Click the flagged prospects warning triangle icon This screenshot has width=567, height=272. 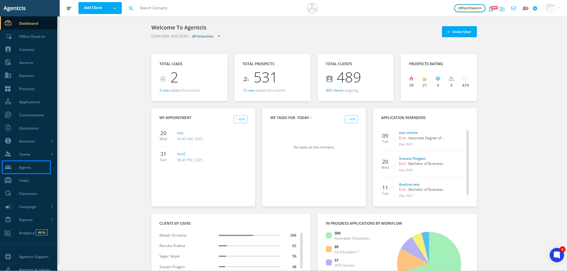pyautogui.click(x=451, y=79)
